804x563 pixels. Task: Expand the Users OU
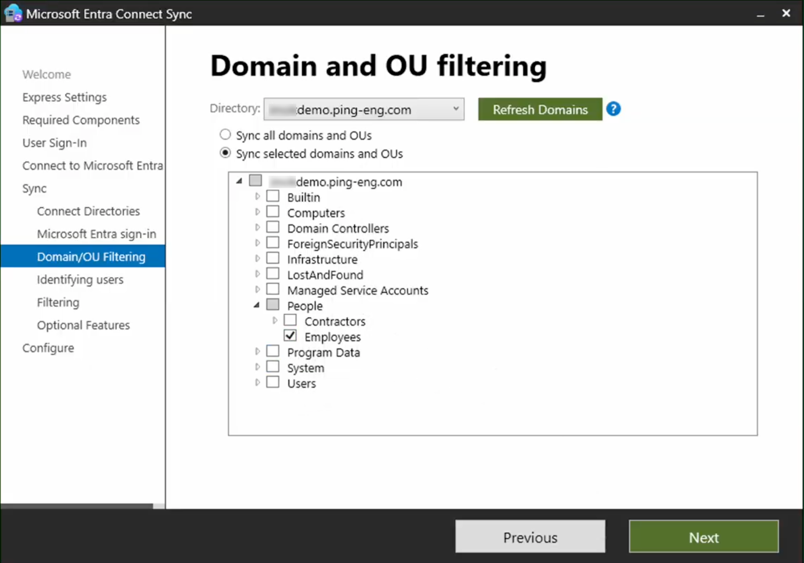click(x=257, y=382)
